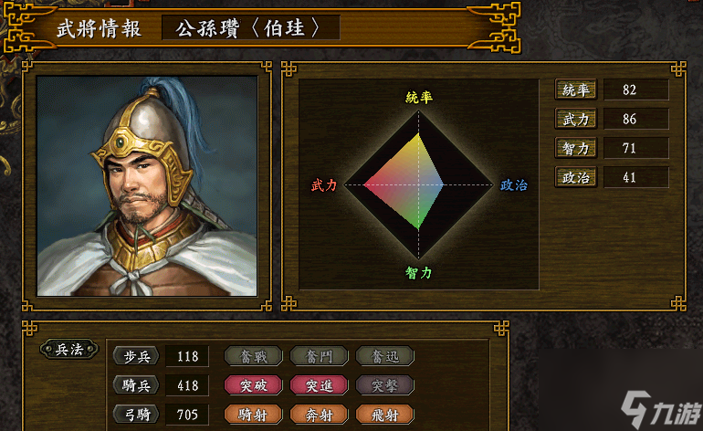
Task: Choose the red 突破 tactic
Action: tap(253, 385)
